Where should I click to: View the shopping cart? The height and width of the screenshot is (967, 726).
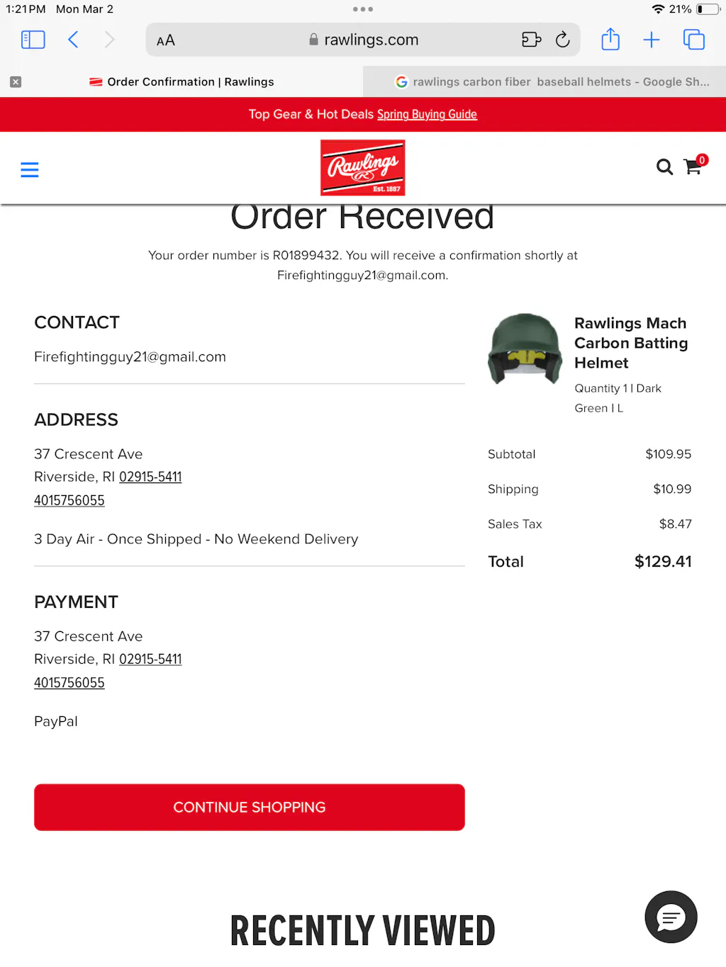click(694, 165)
